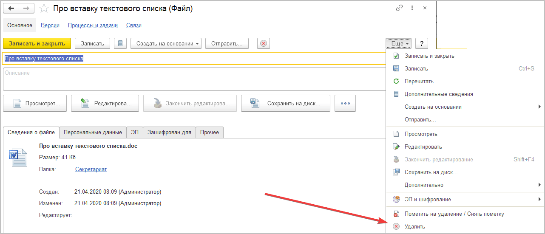Click Записать и закрыть yellow button
This screenshot has height=234, width=545.
pos(37,43)
